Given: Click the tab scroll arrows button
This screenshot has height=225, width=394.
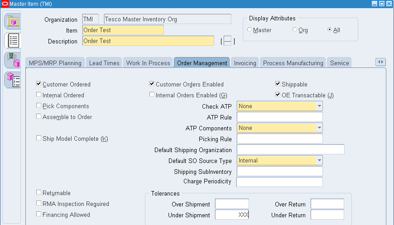Looking at the screenshot, I should point(380,62).
